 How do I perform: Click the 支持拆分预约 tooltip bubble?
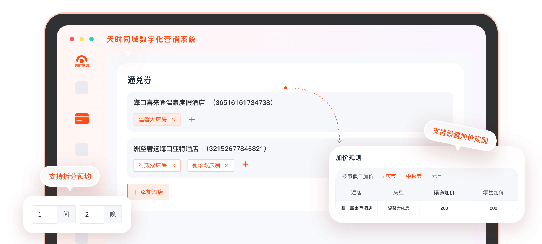[x=70, y=176]
